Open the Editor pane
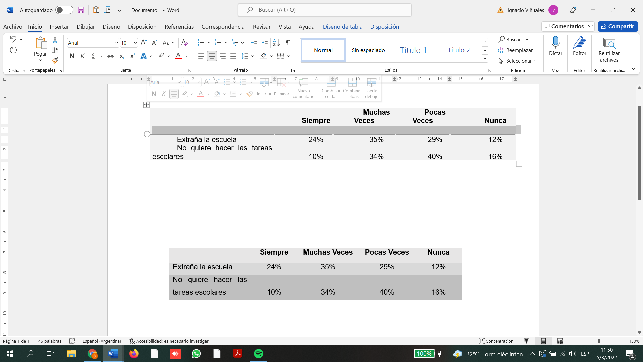 click(579, 46)
